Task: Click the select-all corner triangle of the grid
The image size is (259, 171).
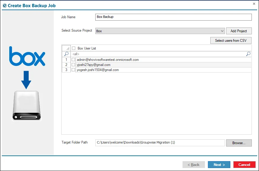Action: [66, 48]
